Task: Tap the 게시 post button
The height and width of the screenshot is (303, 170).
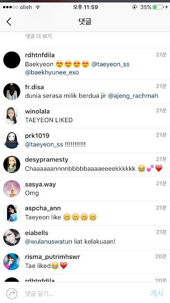Action: tap(157, 294)
